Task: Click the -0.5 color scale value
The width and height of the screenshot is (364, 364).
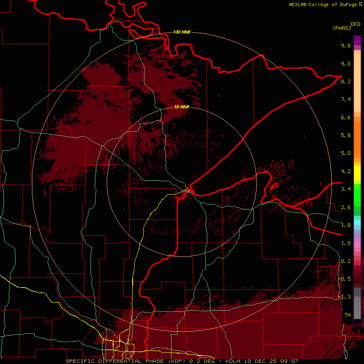Action: tap(344, 279)
